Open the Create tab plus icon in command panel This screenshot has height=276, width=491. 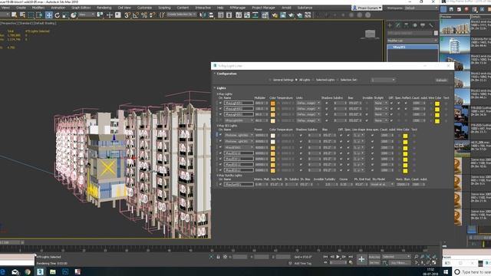click(x=390, y=25)
